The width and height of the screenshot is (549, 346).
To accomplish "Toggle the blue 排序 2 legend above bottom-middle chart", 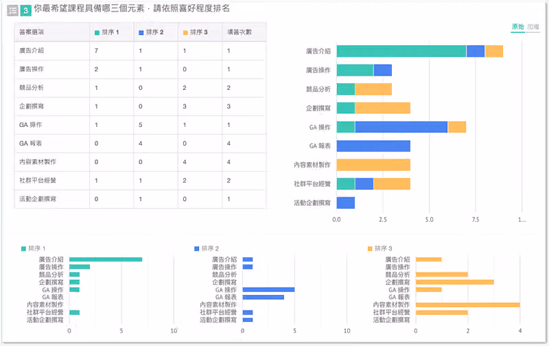I will click(207, 249).
